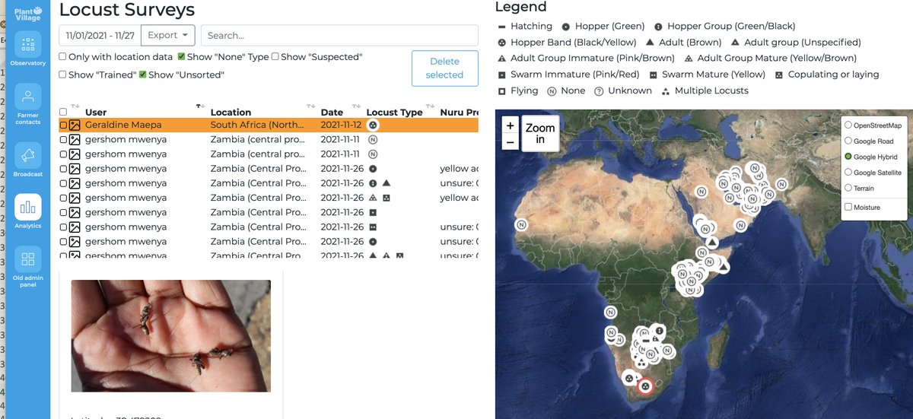
Task: Click the Hopper Band legend icon
Action: click(x=502, y=43)
